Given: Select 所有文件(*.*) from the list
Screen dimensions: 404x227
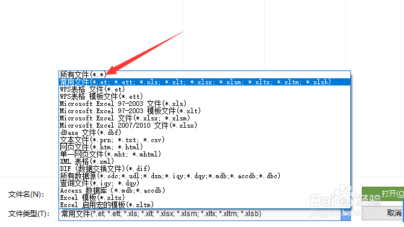Looking at the screenshot, I should click(x=205, y=75).
